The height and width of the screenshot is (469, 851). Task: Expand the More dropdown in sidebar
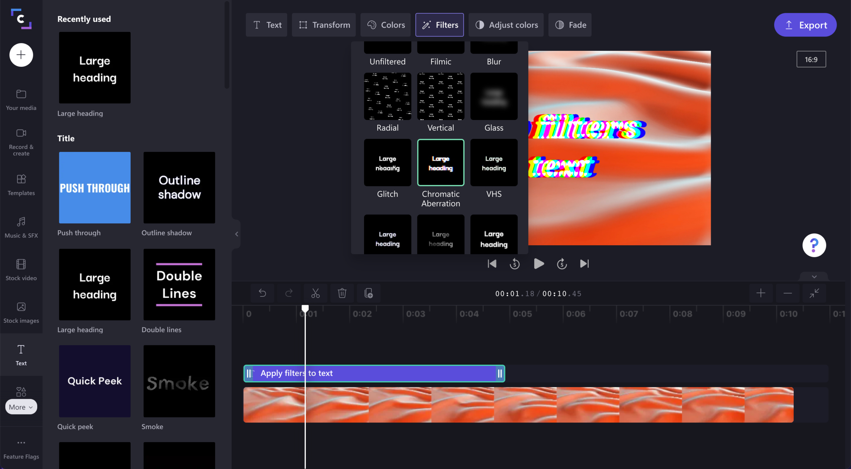click(21, 407)
